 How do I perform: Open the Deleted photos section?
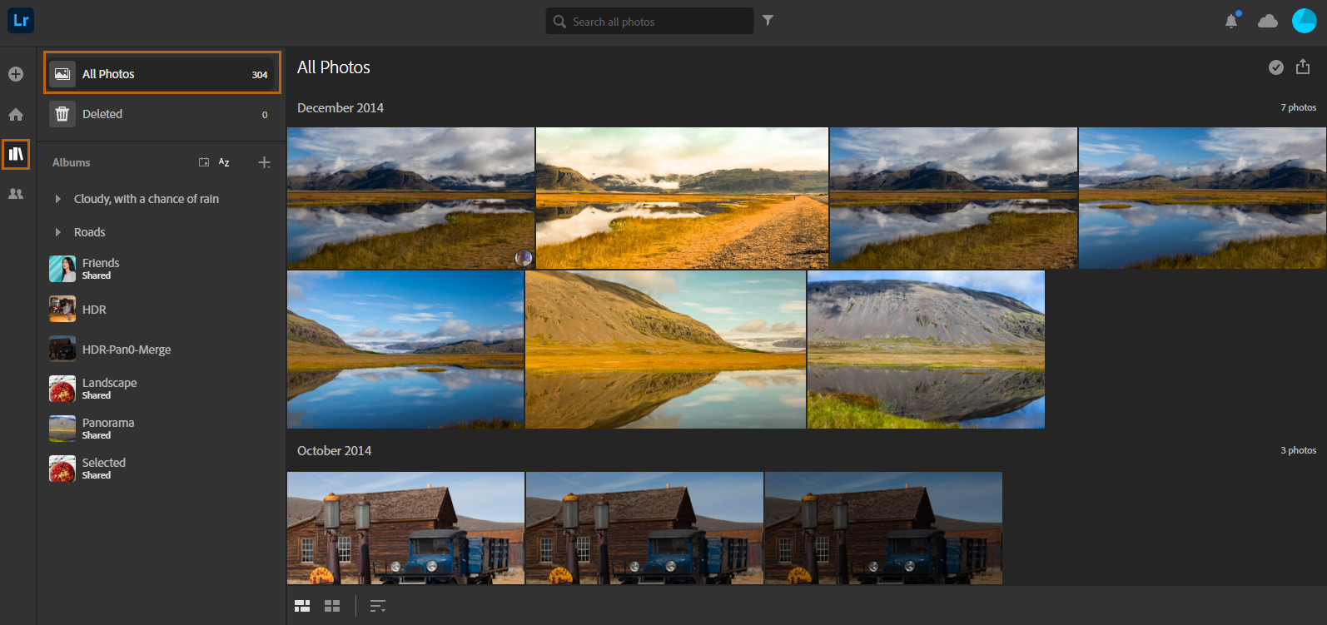click(162, 114)
